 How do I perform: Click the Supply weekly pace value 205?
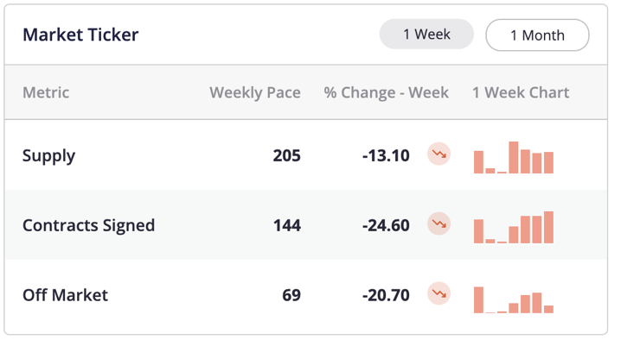click(x=287, y=155)
